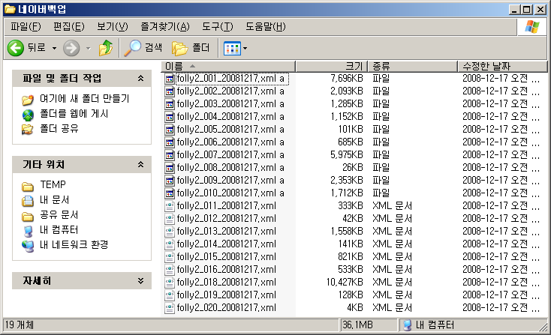
Task: Select file folly2_007_20081217.xml a
Action: [x=230, y=155]
